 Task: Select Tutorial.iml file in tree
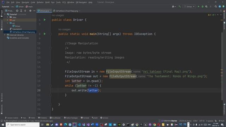click(16, 29)
